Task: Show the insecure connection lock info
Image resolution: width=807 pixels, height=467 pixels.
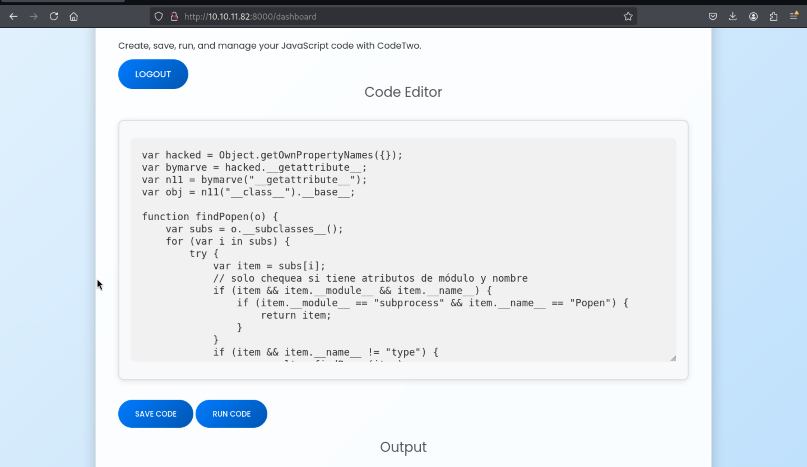Action: coord(174,16)
